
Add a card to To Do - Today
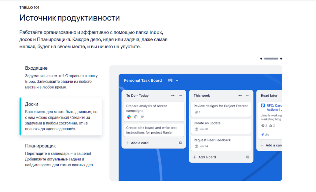pos(137,143)
